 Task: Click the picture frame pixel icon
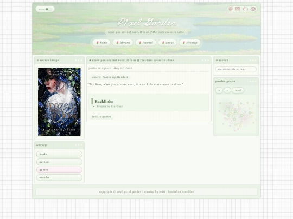[x=237, y=9]
